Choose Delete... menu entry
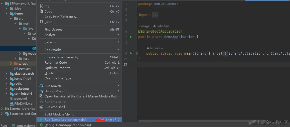Viewport: 290px width, 127px height. click(79, 73)
